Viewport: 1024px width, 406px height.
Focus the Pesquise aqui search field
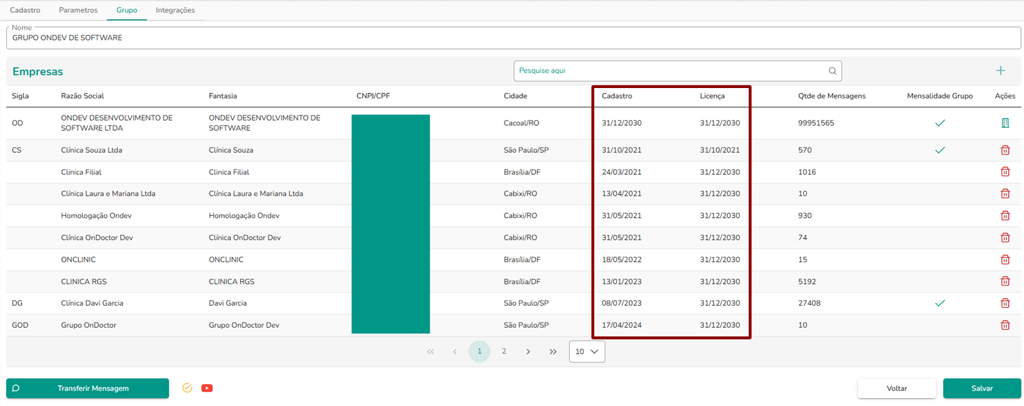670,71
